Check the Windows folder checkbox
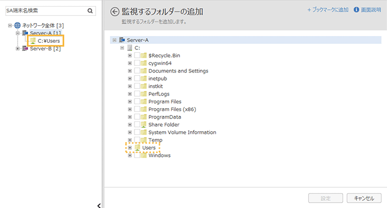Image resolution: width=387 pixels, height=208 pixels. (x=137, y=155)
